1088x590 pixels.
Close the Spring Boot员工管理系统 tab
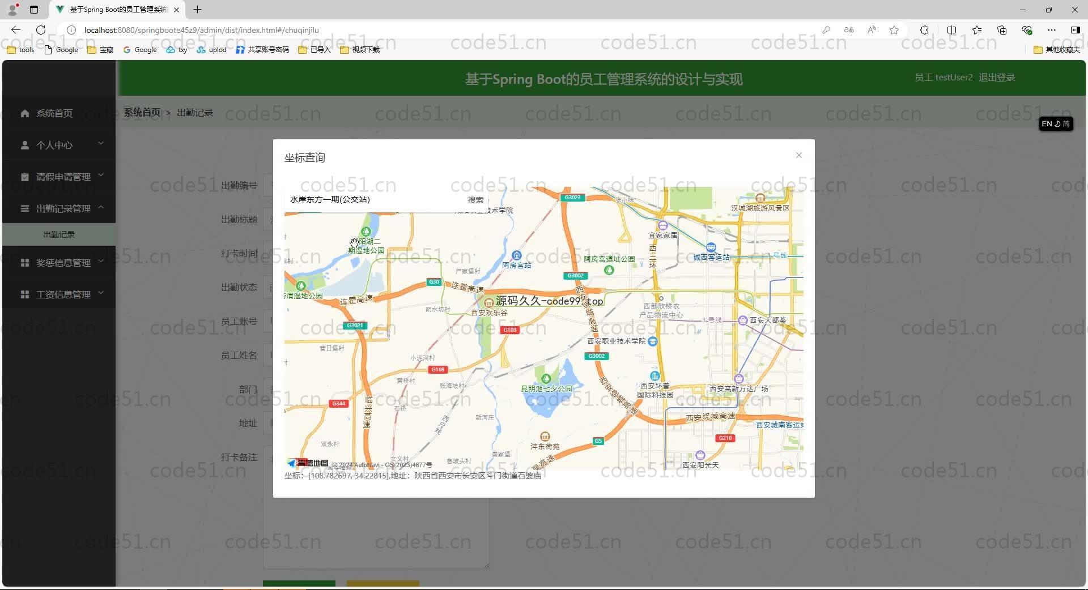(x=177, y=10)
